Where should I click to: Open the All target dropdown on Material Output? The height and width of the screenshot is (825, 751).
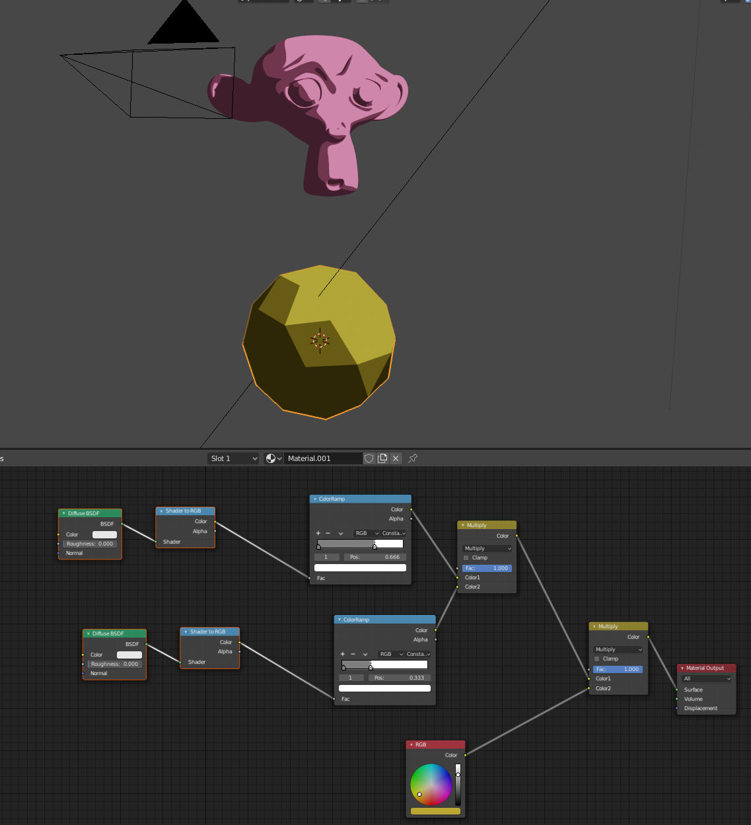point(707,678)
